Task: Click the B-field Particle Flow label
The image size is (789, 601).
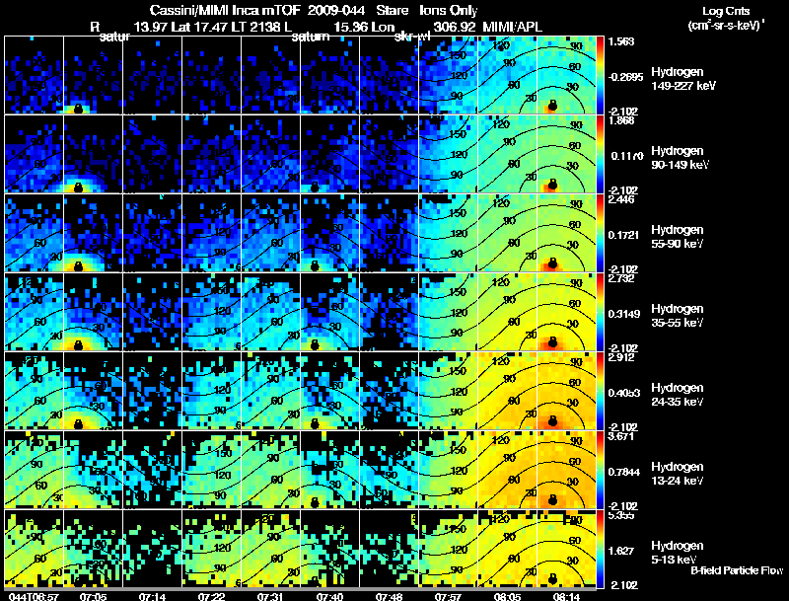Action: coord(737,570)
